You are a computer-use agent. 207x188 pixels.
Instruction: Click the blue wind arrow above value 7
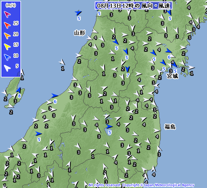point(128,69)
